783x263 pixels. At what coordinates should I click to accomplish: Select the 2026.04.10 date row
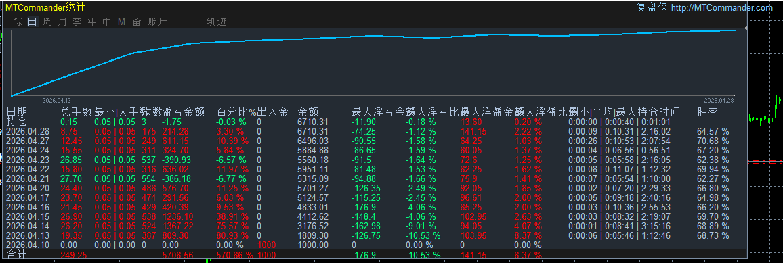pyautogui.click(x=28, y=245)
